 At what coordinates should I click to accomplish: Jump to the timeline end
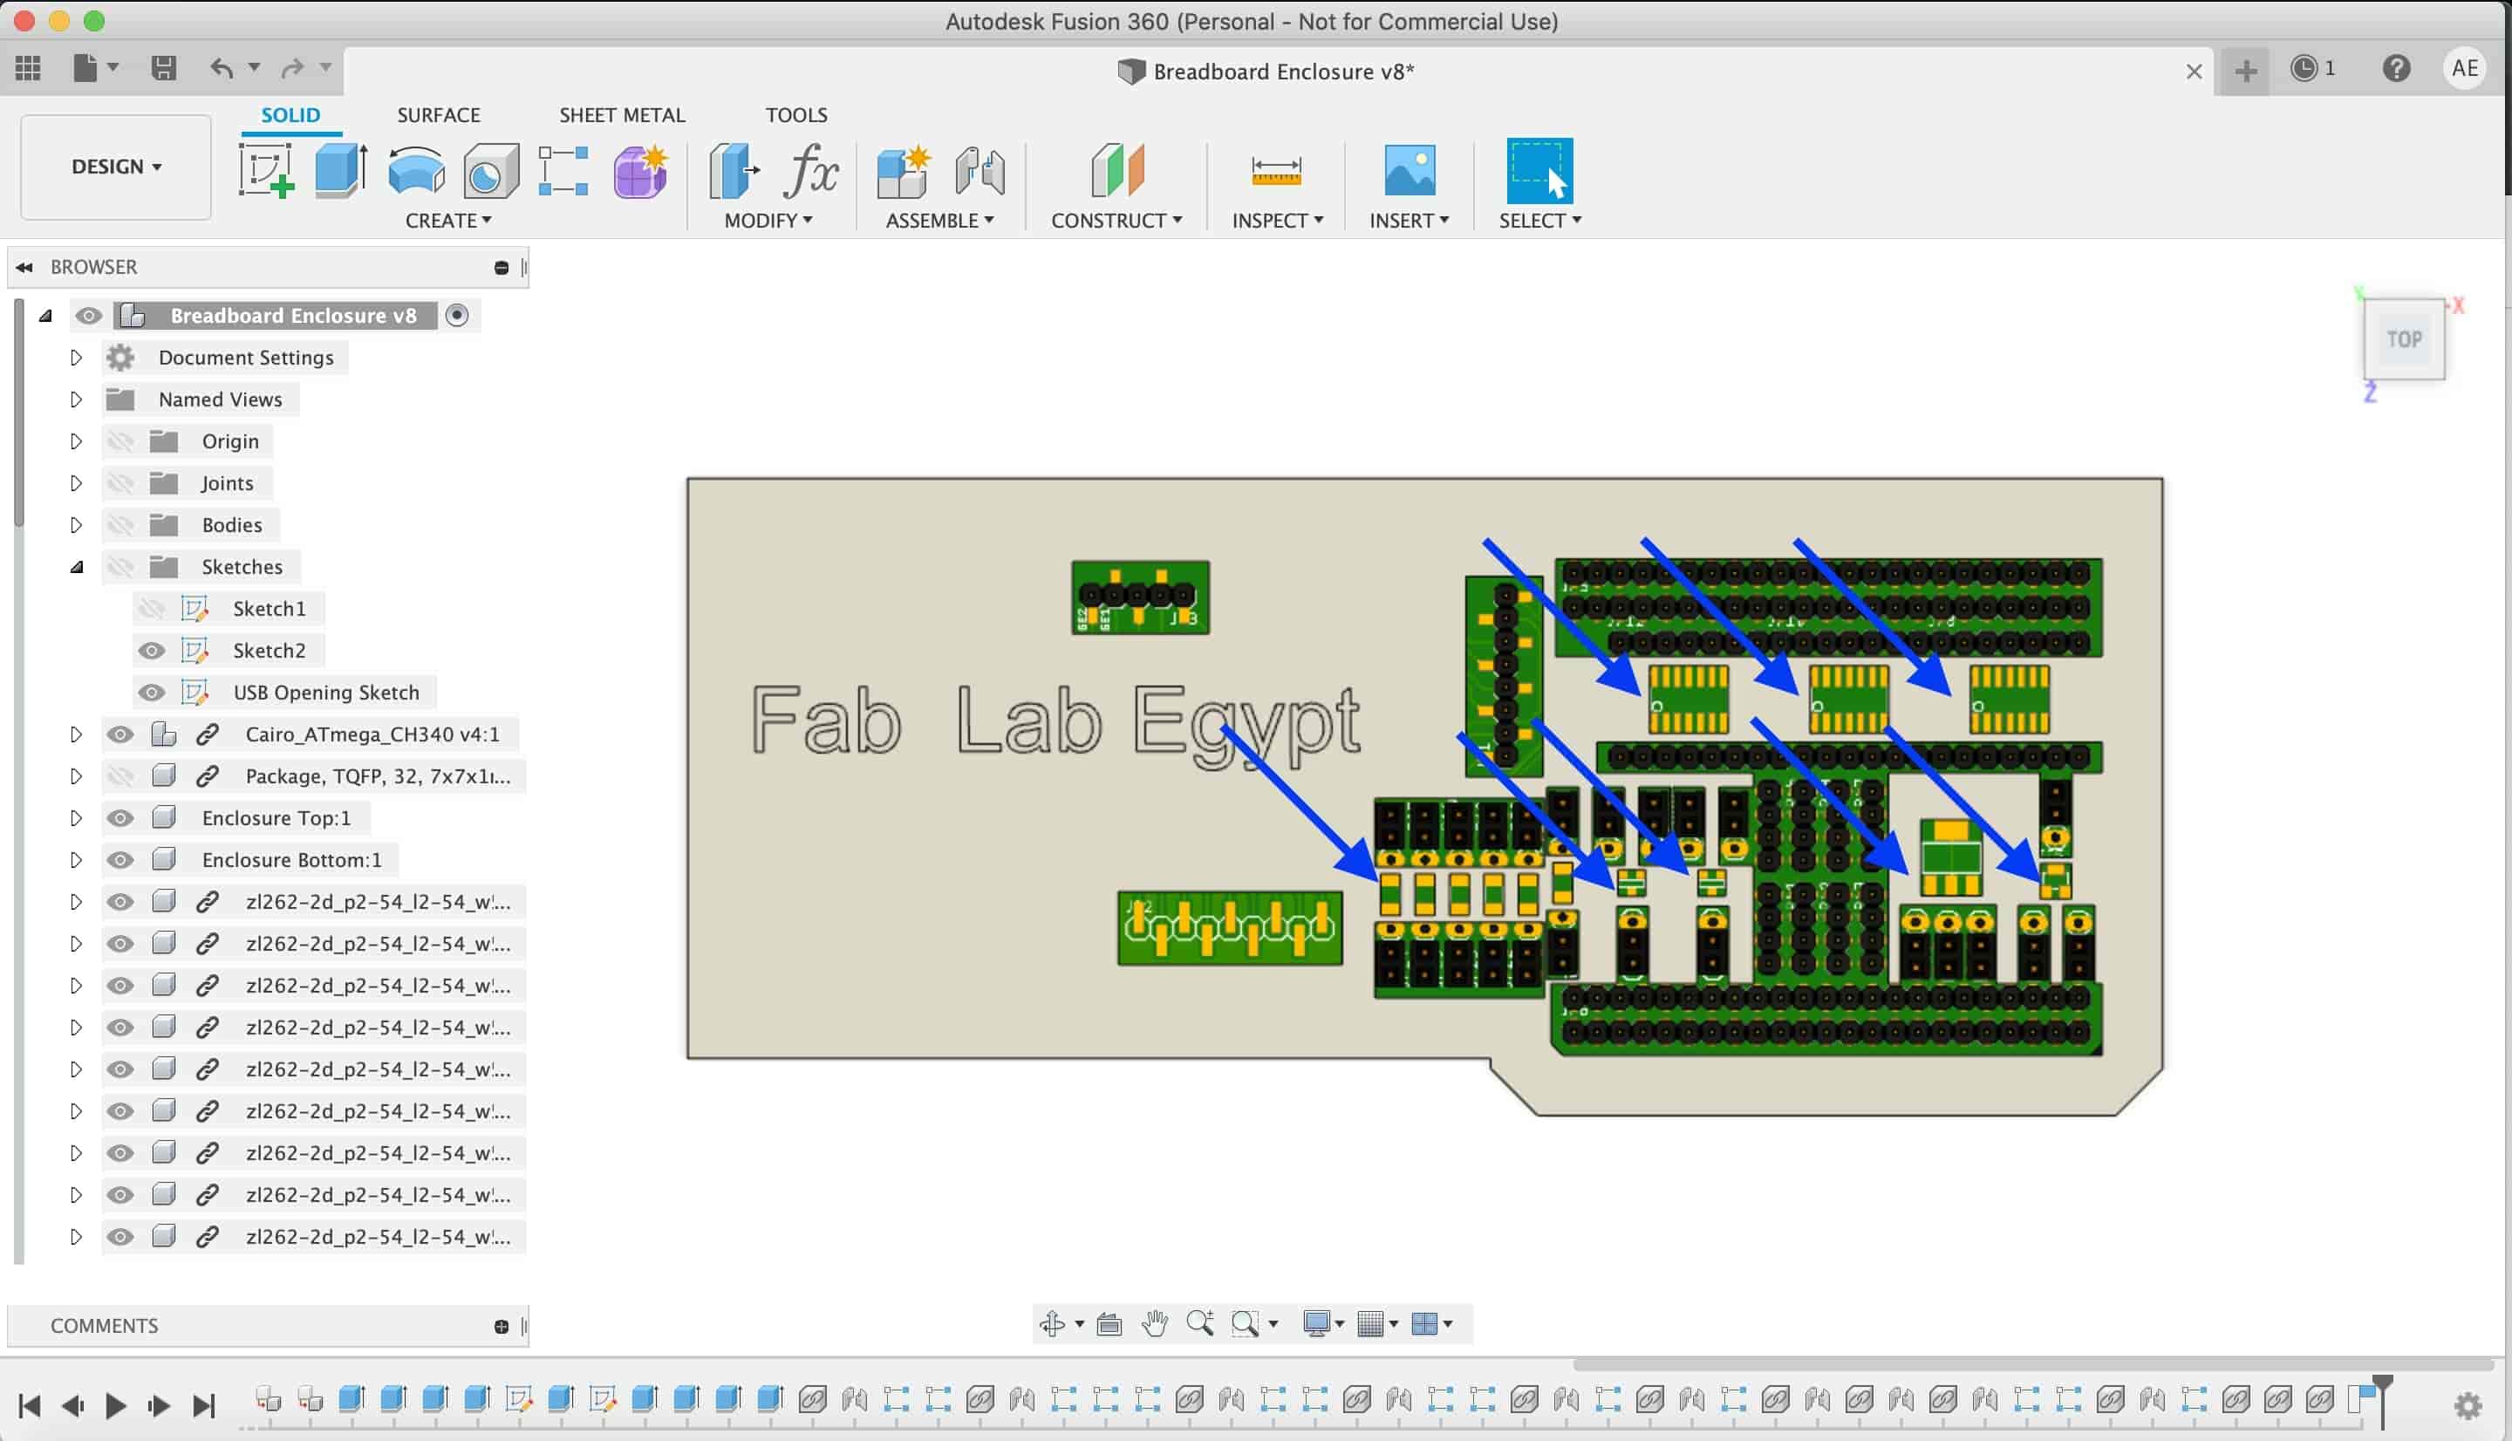tap(203, 1405)
